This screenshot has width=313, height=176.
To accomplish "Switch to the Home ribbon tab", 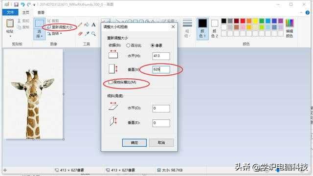I will coord(26,12).
